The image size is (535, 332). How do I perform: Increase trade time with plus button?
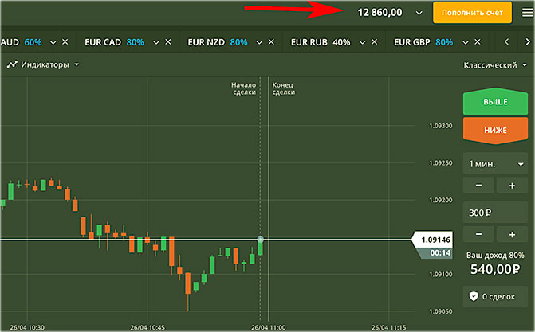511,186
